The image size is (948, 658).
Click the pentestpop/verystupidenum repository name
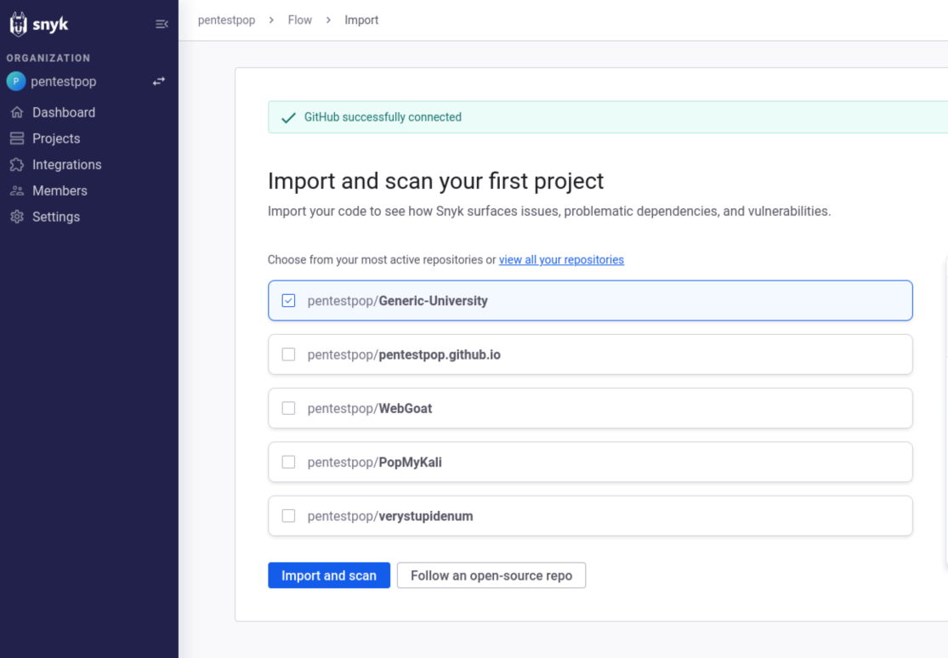click(x=390, y=516)
